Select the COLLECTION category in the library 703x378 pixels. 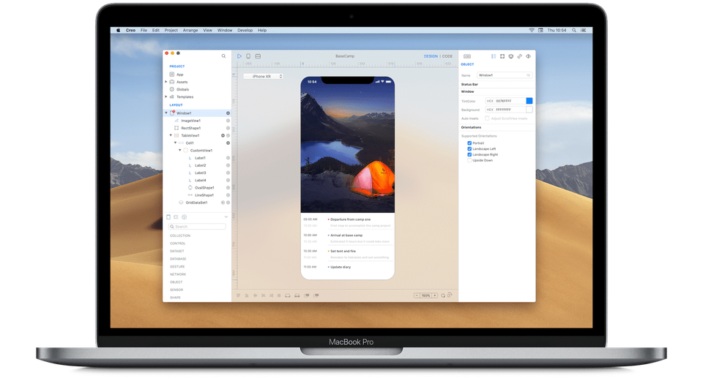tap(179, 236)
